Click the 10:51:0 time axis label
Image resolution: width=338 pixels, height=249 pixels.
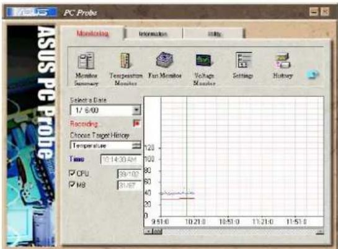pyautogui.click(x=229, y=222)
